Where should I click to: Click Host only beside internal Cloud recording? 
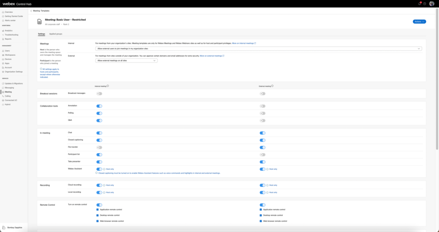(x=110, y=185)
